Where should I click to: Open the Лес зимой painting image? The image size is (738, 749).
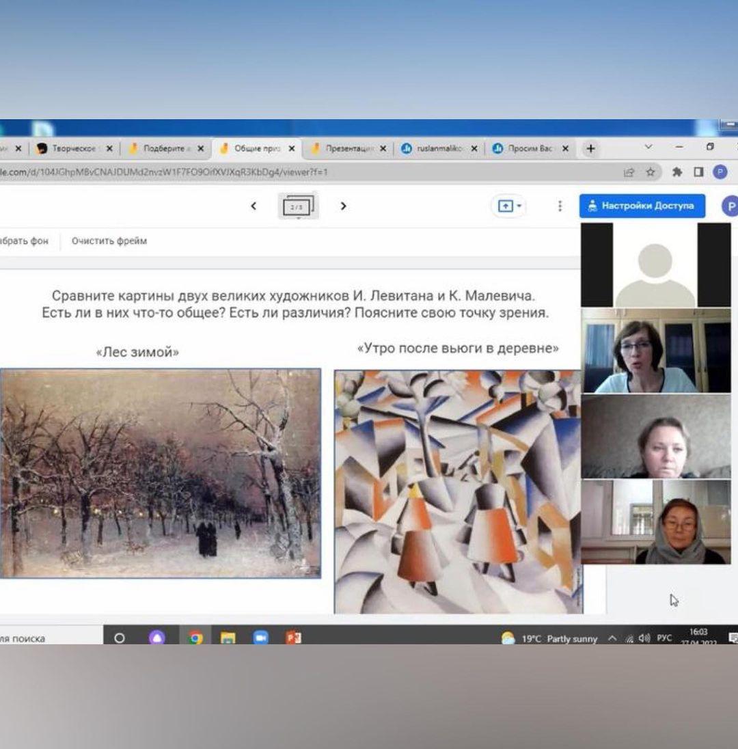(x=161, y=473)
